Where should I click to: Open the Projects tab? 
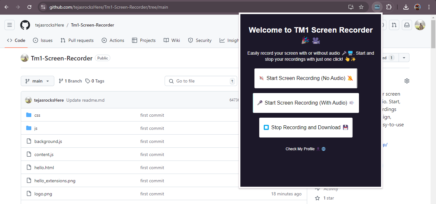pos(144,40)
